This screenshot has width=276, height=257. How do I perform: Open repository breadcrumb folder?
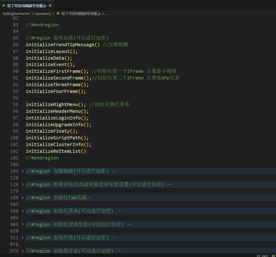pos(43,13)
